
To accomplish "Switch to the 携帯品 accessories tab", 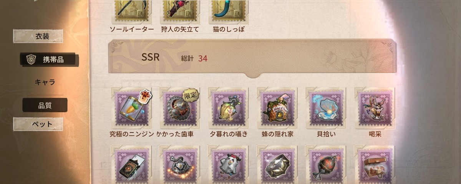I will [x=50, y=59].
